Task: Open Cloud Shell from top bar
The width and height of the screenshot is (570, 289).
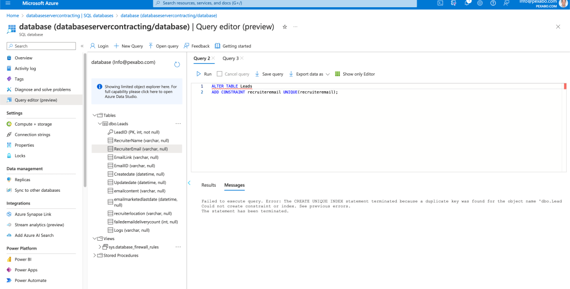Action: pyautogui.click(x=440, y=3)
